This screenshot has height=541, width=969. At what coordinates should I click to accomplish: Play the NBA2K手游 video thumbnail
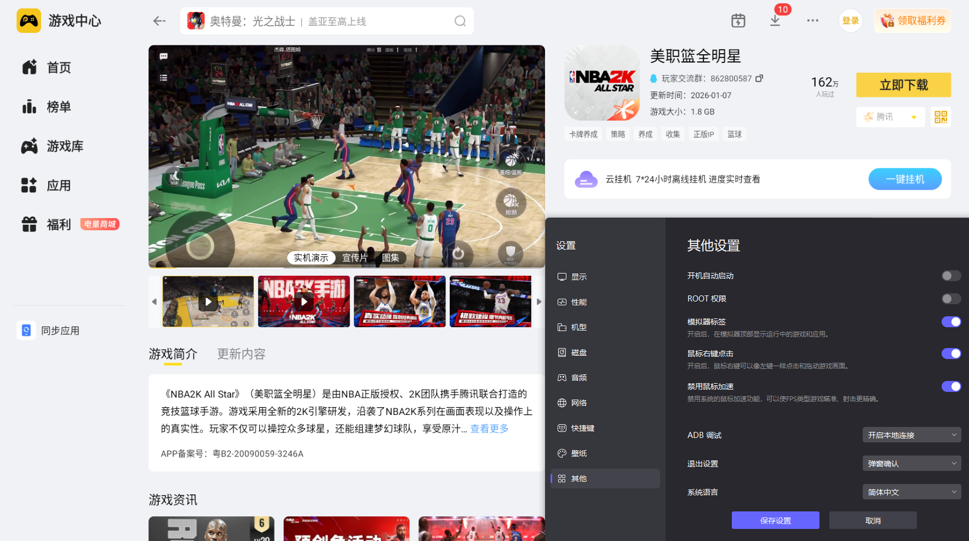point(304,301)
